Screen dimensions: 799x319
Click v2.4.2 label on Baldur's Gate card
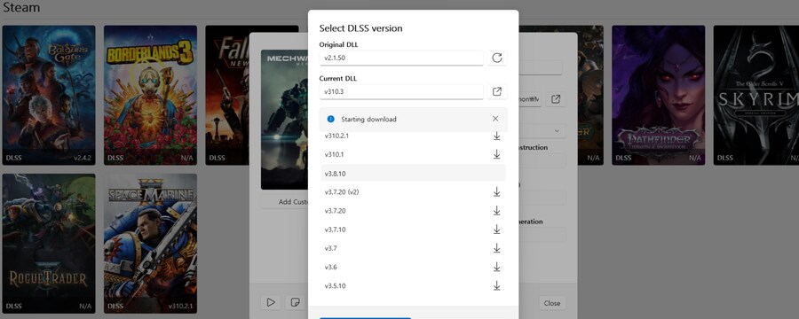pyautogui.click(x=82, y=158)
